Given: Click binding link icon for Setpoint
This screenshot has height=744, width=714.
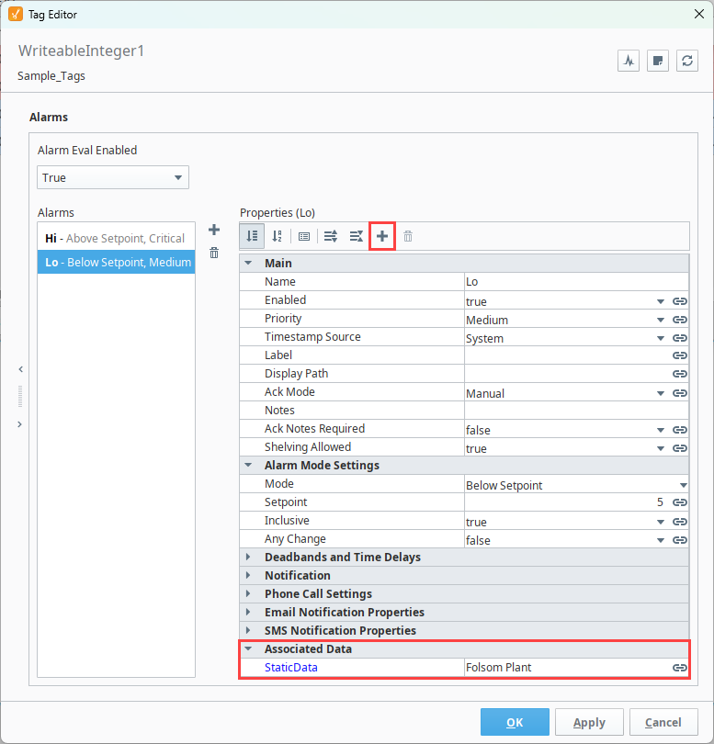Looking at the screenshot, I should tap(680, 502).
